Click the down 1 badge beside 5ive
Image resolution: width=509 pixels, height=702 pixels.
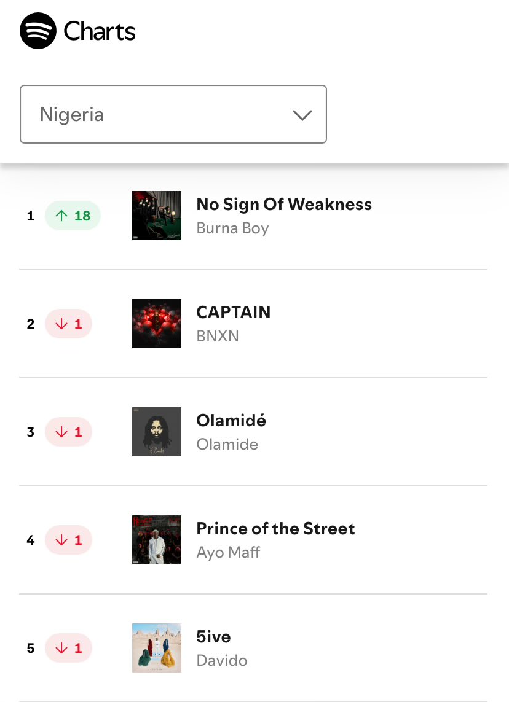(x=69, y=648)
